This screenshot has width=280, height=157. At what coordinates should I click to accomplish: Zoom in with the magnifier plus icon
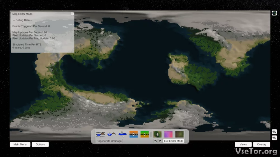(274, 132)
